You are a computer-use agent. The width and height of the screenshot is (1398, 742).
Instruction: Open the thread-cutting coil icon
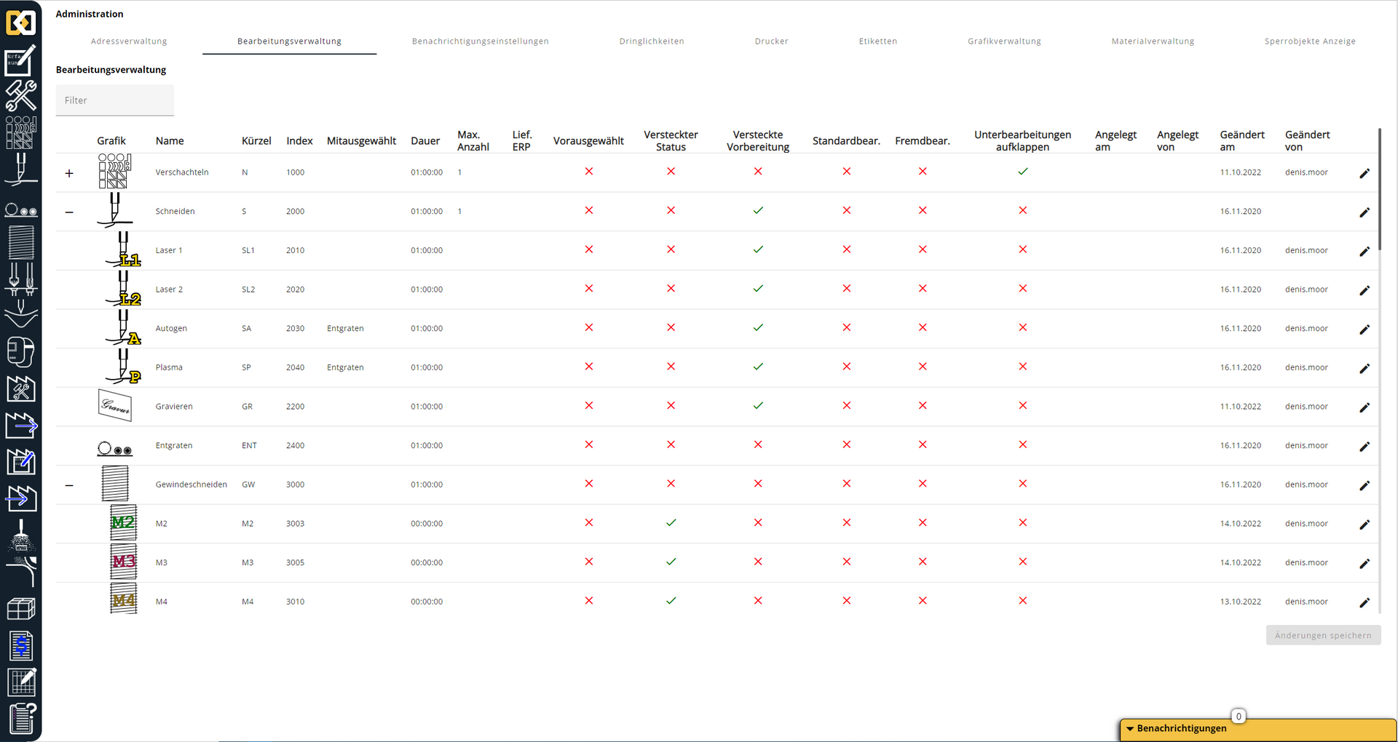pos(21,244)
